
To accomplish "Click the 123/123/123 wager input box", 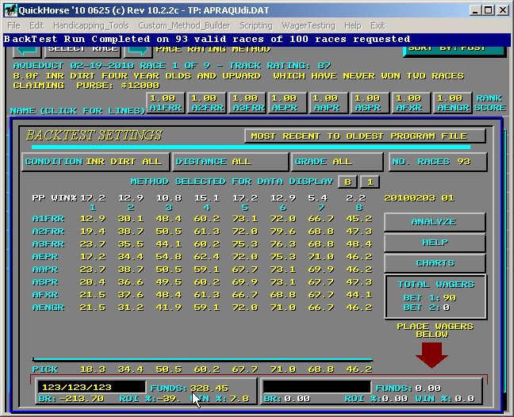I will [90, 388].
